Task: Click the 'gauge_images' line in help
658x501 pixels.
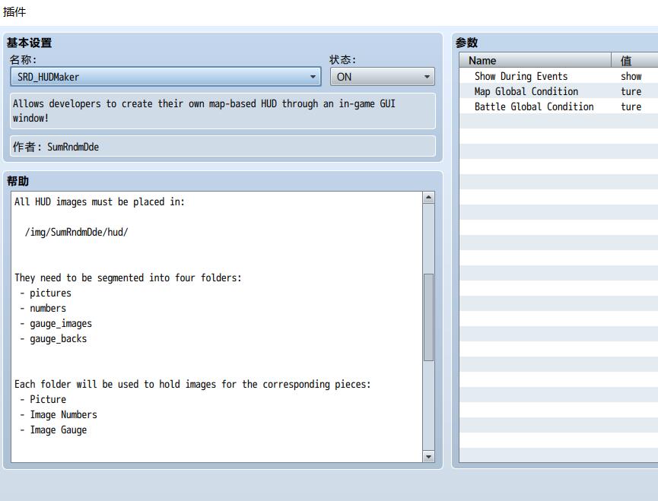Action: point(60,323)
